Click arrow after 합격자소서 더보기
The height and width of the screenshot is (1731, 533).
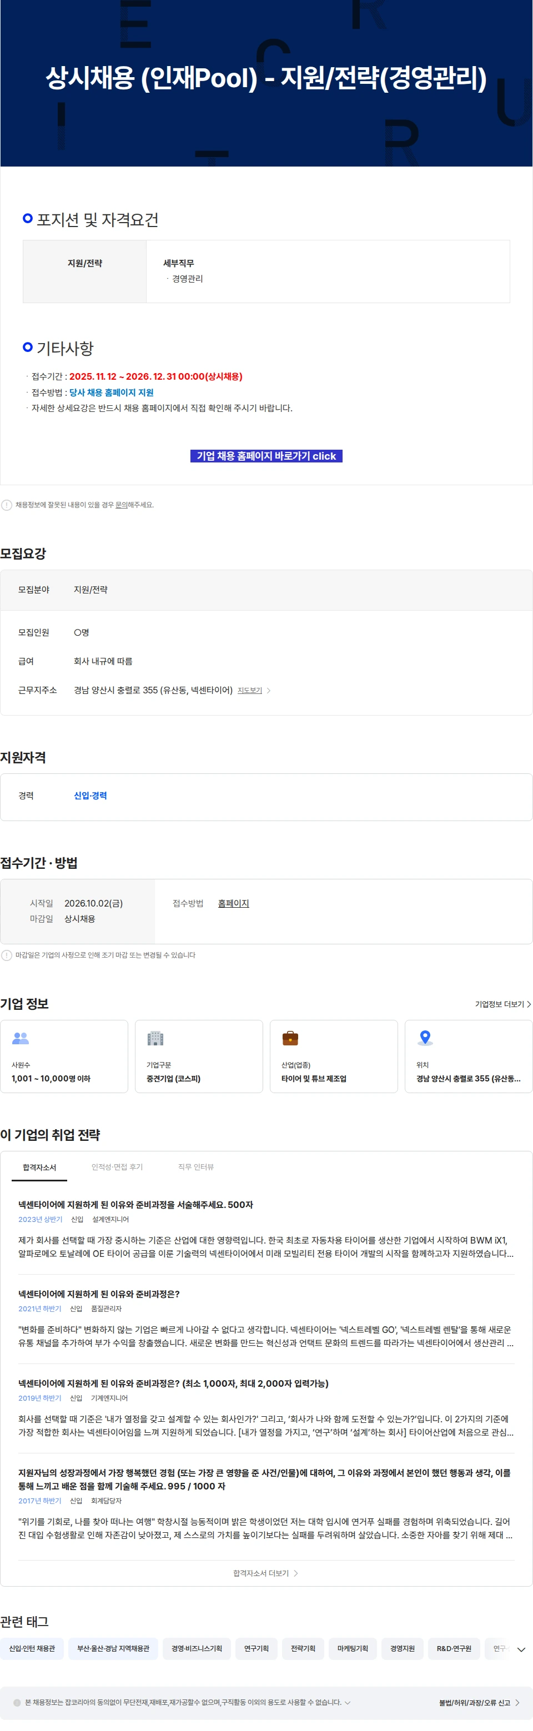[x=296, y=1573]
